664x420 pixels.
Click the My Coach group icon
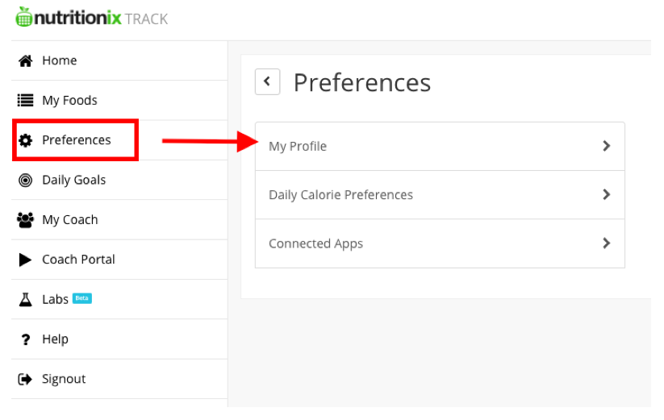pyautogui.click(x=25, y=220)
